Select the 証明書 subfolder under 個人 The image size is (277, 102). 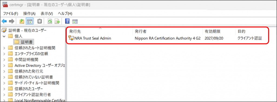[x=27, y=42]
